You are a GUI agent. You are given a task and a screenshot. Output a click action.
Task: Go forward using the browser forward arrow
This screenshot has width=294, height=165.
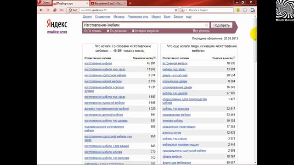point(48,10)
